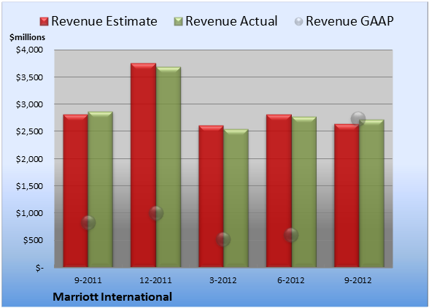429x308 pixels.
Task: Click the red Revenue Estimate legend swatch
Action: [x=44, y=21]
